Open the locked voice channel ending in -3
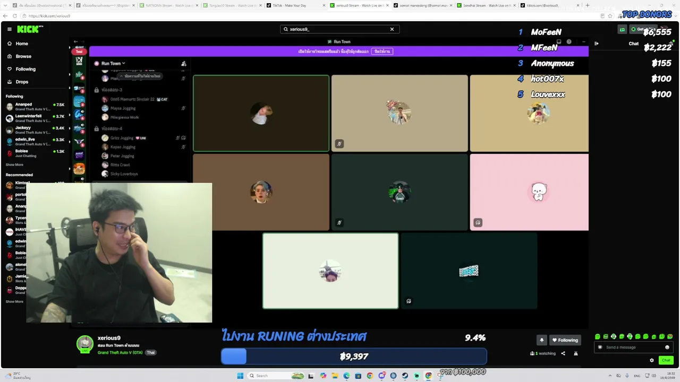This screenshot has height=382, width=680. click(112, 90)
